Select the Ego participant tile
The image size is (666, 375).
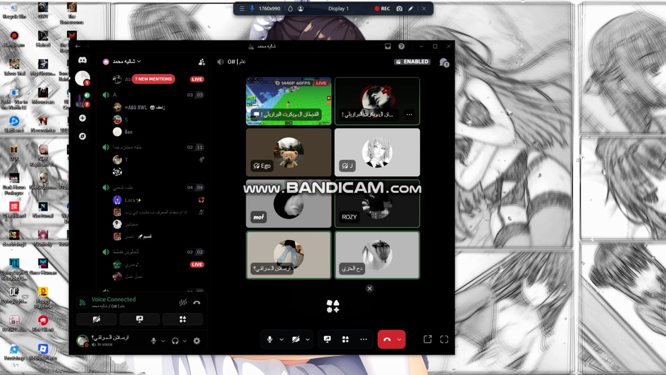(x=289, y=152)
